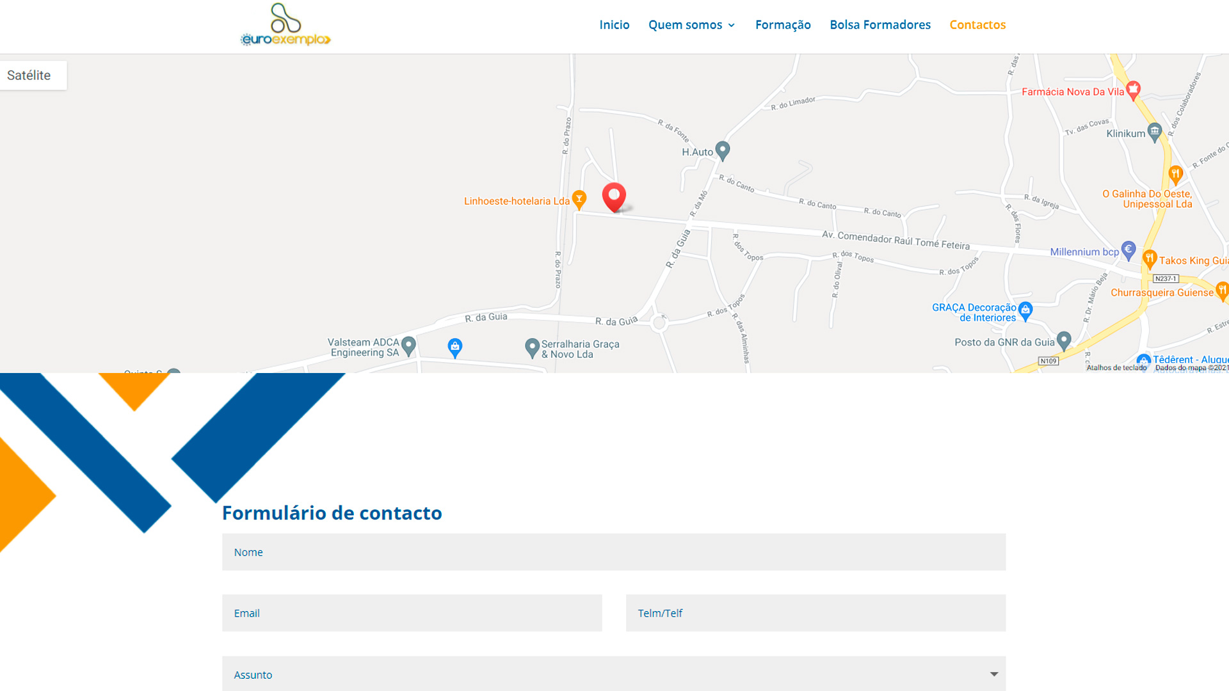Viewport: 1229px width, 691px height.
Task: Click the Serralharia Graça map pin
Action: click(532, 347)
